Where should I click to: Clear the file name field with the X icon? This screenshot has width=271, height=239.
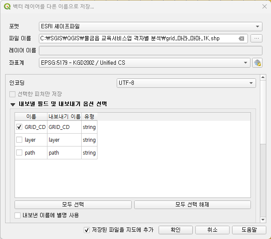242,39
